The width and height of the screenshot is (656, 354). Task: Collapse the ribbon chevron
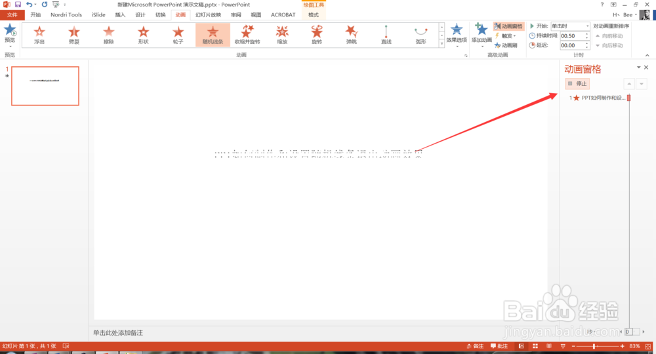pos(647,55)
